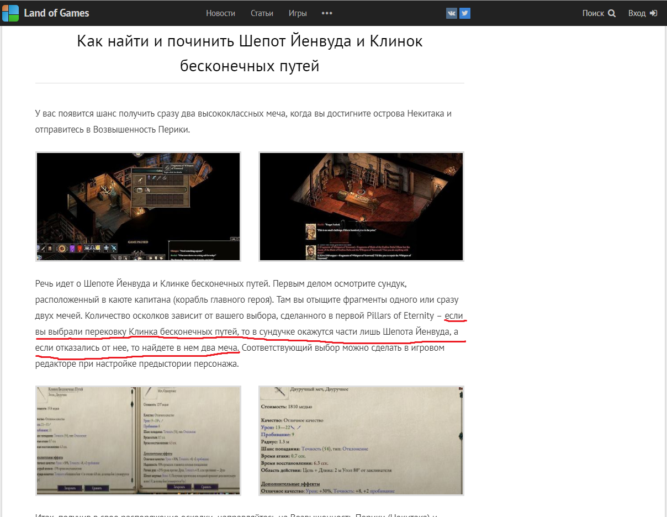Click the paragraph starting 'У вас появится шанс'
The image size is (667, 517).
pos(243,122)
